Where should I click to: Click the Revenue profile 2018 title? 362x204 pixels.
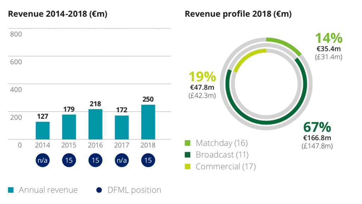coord(238,14)
